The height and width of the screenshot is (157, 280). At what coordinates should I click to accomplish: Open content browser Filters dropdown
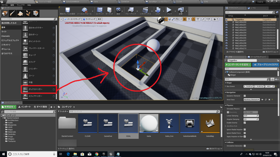click(63, 111)
